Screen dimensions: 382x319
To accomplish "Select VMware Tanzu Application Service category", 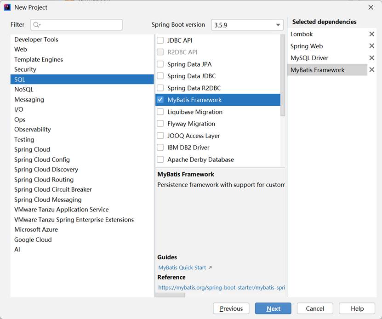I will tap(82, 210).
